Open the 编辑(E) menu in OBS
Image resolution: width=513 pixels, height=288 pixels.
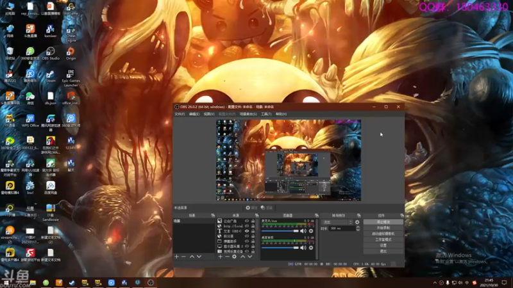tap(194, 114)
